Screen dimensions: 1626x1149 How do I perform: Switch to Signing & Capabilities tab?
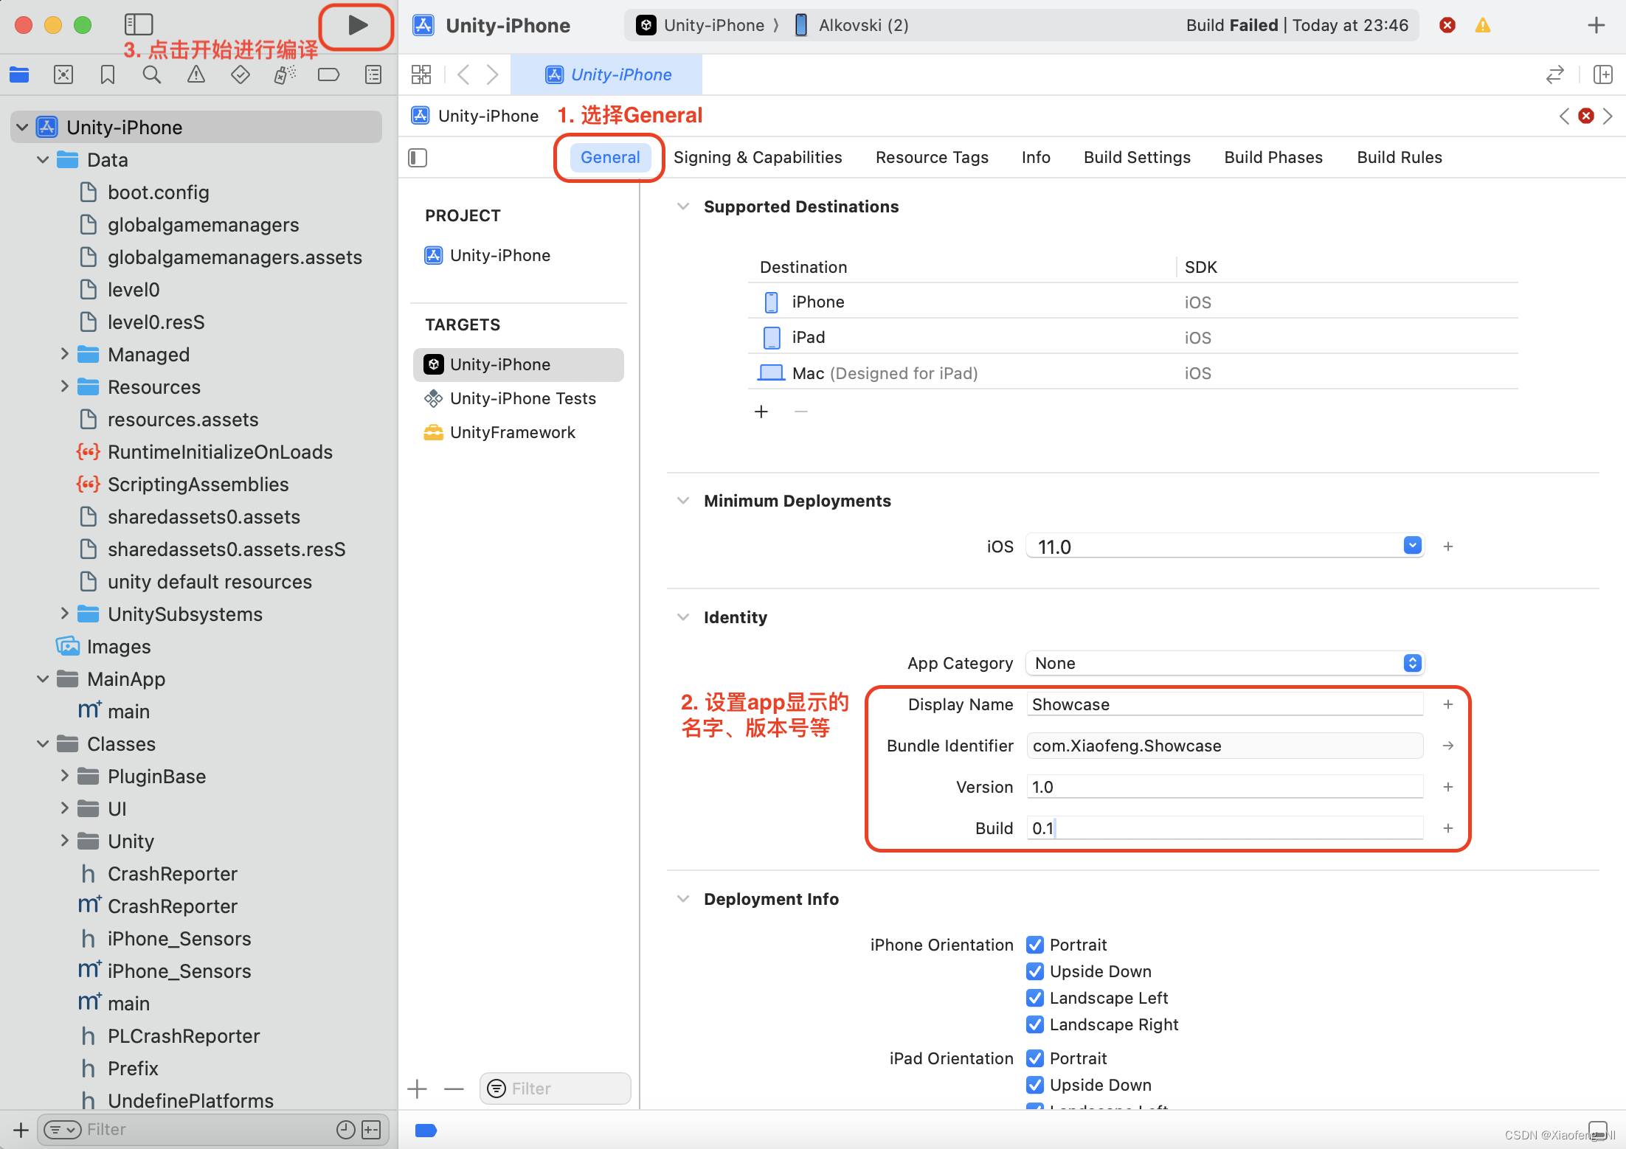point(757,157)
